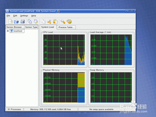Paste using the clipboard icon
Image resolution: width=156 pixels, height=117 pixels.
point(56,22)
